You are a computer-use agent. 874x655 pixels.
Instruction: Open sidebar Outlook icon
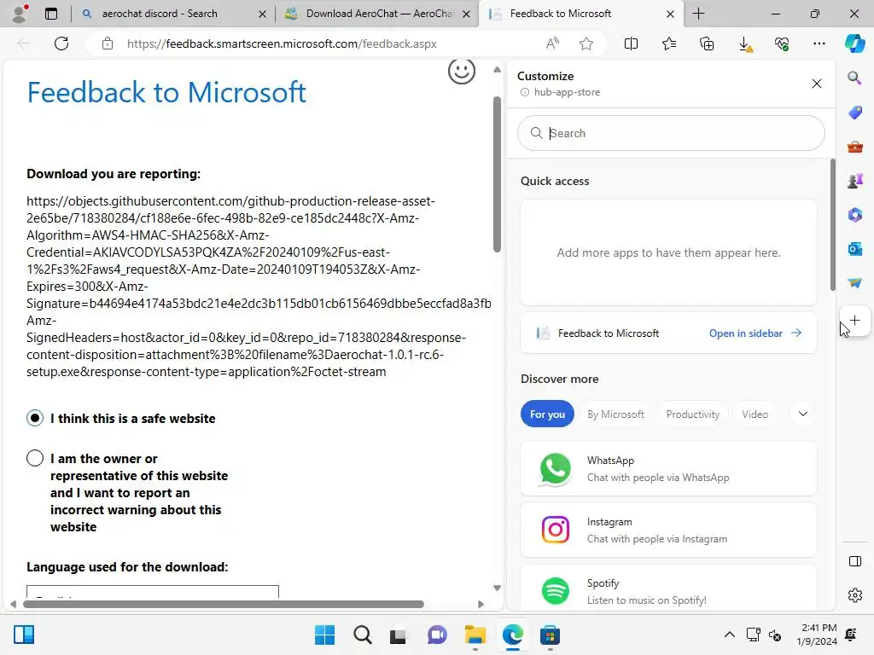(x=855, y=249)
